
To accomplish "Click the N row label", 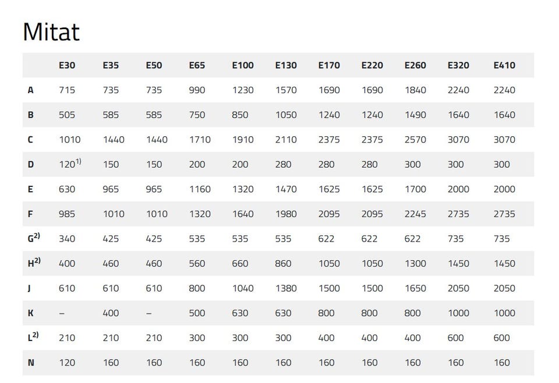I will pyautogui.click(x=31, y=363).
